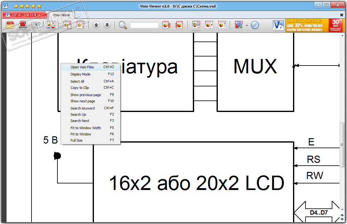
Task: Choose Show previous page menu entry
Action: (90, 95)
